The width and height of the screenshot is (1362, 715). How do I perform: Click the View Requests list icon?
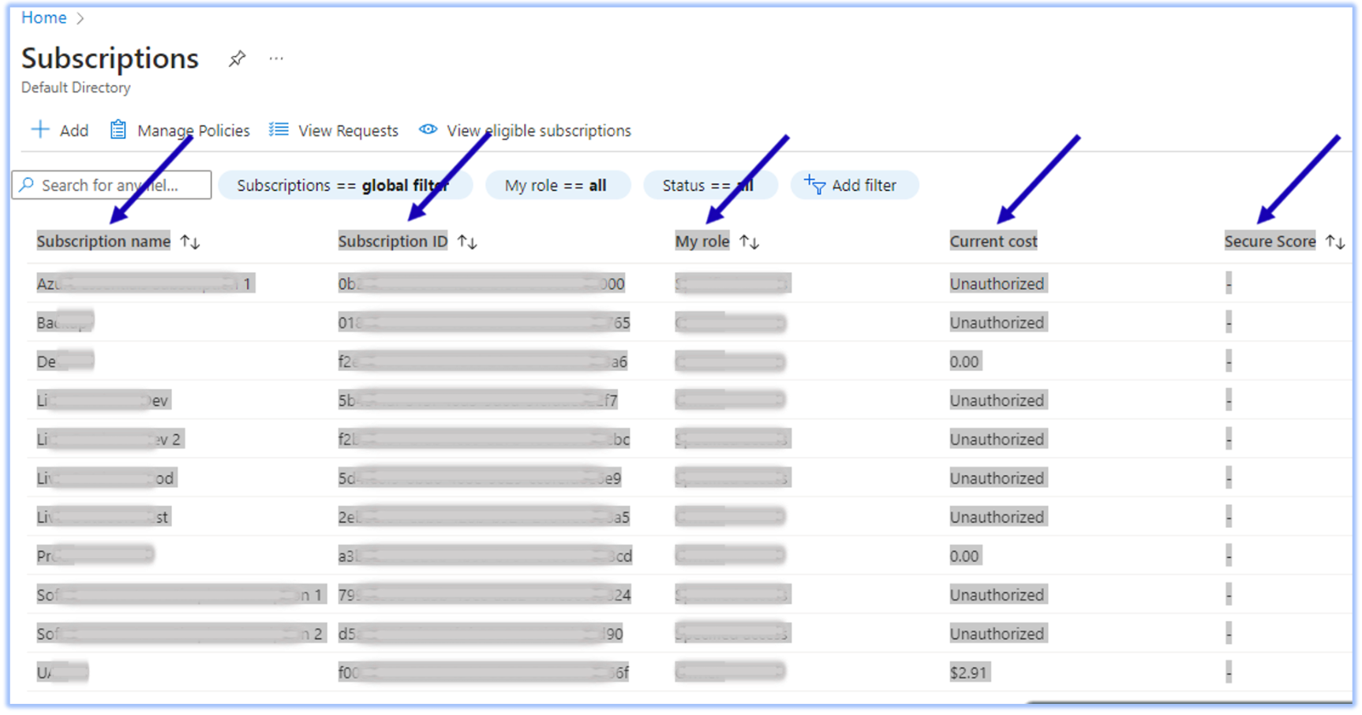pos(279,129)
